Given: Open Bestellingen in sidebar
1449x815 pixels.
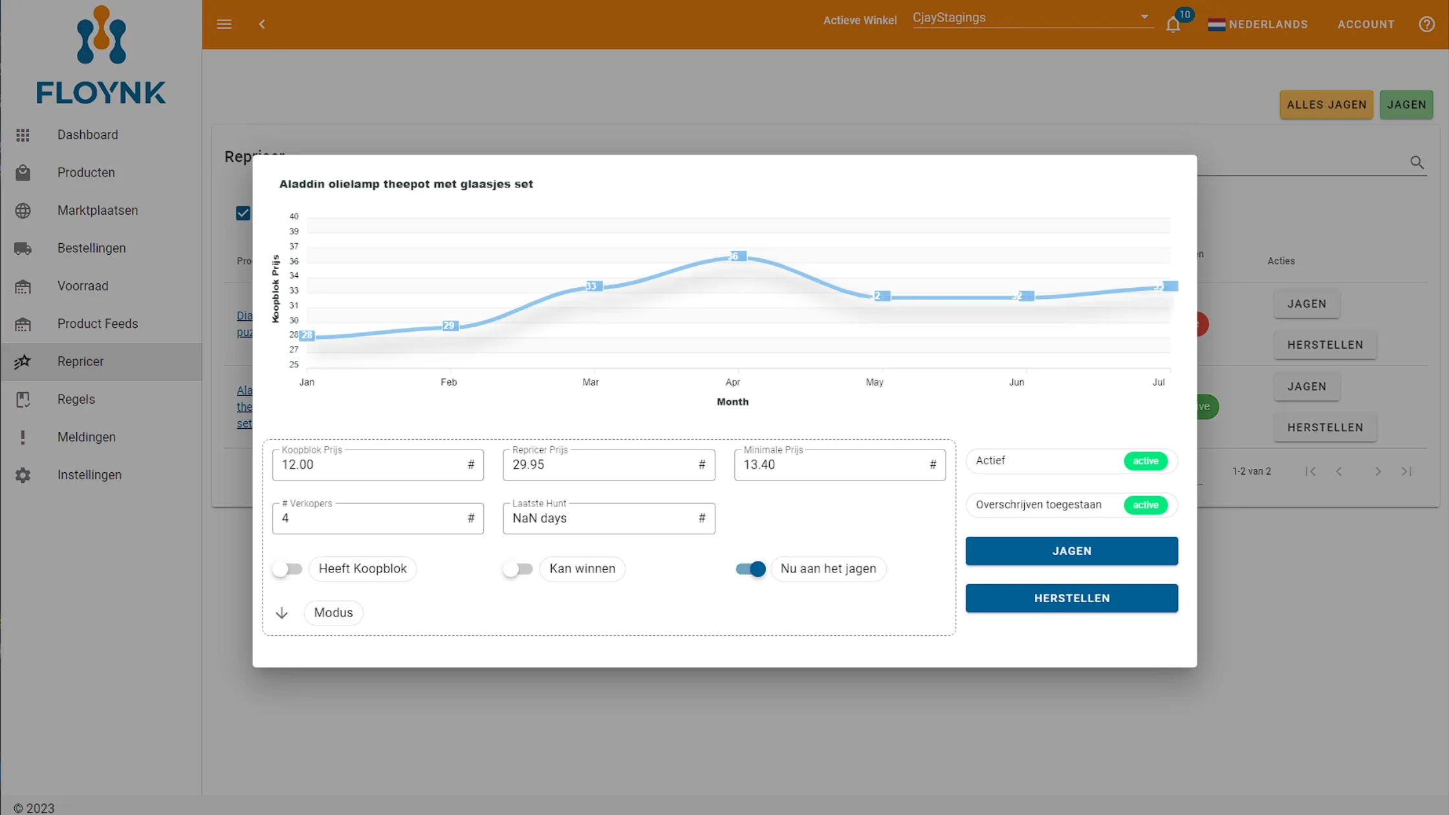Looking at the screenshot, I should pyautogui.click(x=101, y=248).
